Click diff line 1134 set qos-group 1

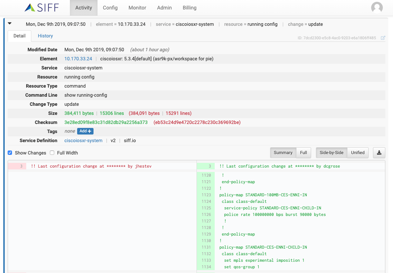coord(242,267)
